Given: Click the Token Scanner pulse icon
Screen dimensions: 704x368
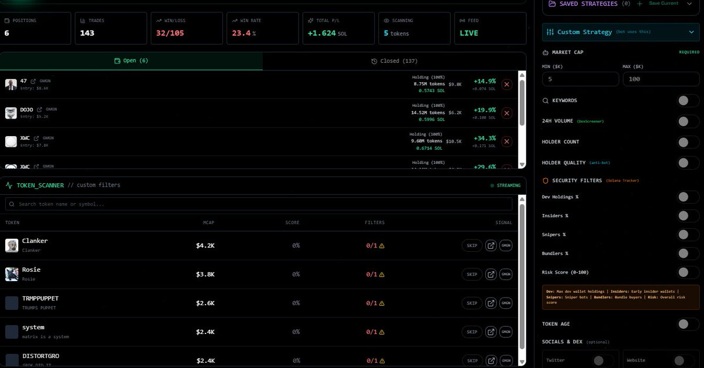Looking at the screenshot, I should pos(9,185).
